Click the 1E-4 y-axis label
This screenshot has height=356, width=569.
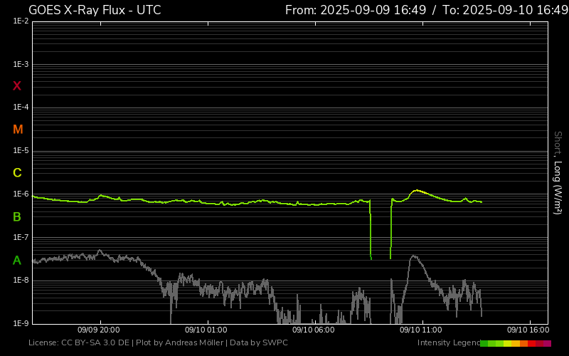pos(21,108)
